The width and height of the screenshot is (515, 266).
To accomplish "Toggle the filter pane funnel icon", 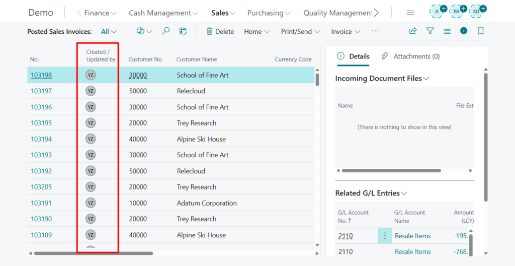I will click(x=430, y=31).
